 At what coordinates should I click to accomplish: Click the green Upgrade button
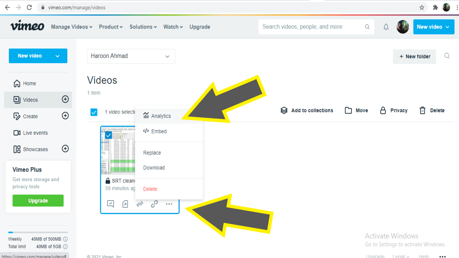tap(38, 201)
